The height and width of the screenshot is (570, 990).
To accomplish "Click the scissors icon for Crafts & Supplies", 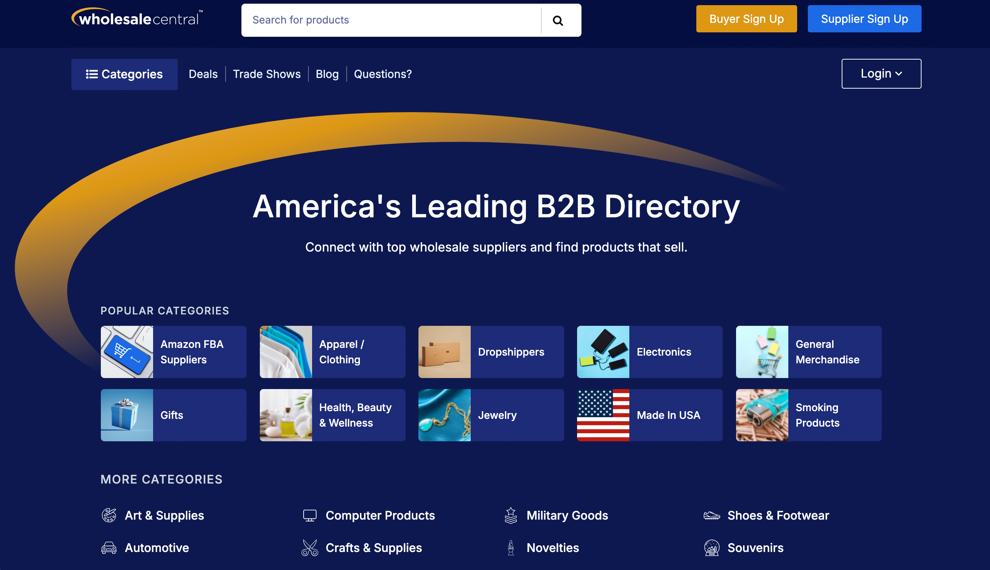I will 310,547.
